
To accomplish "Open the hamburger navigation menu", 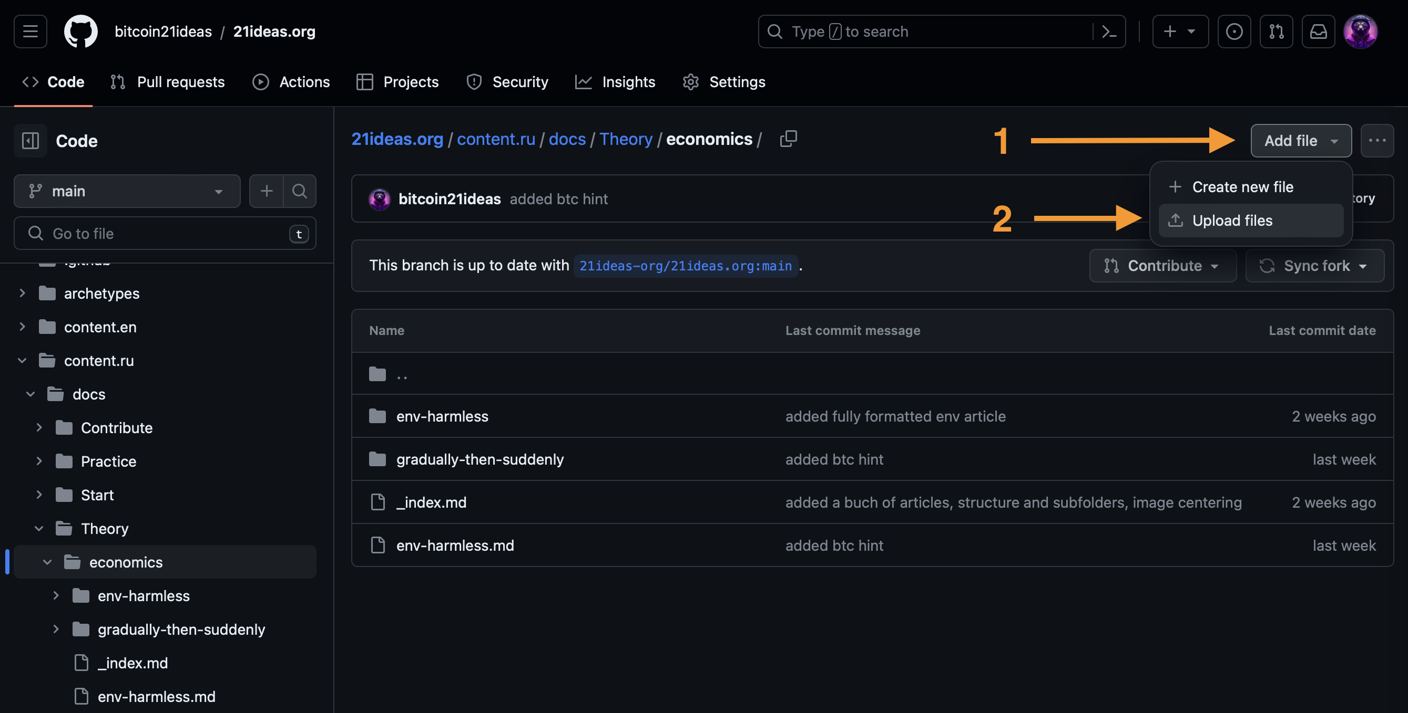I will (30, 32).
